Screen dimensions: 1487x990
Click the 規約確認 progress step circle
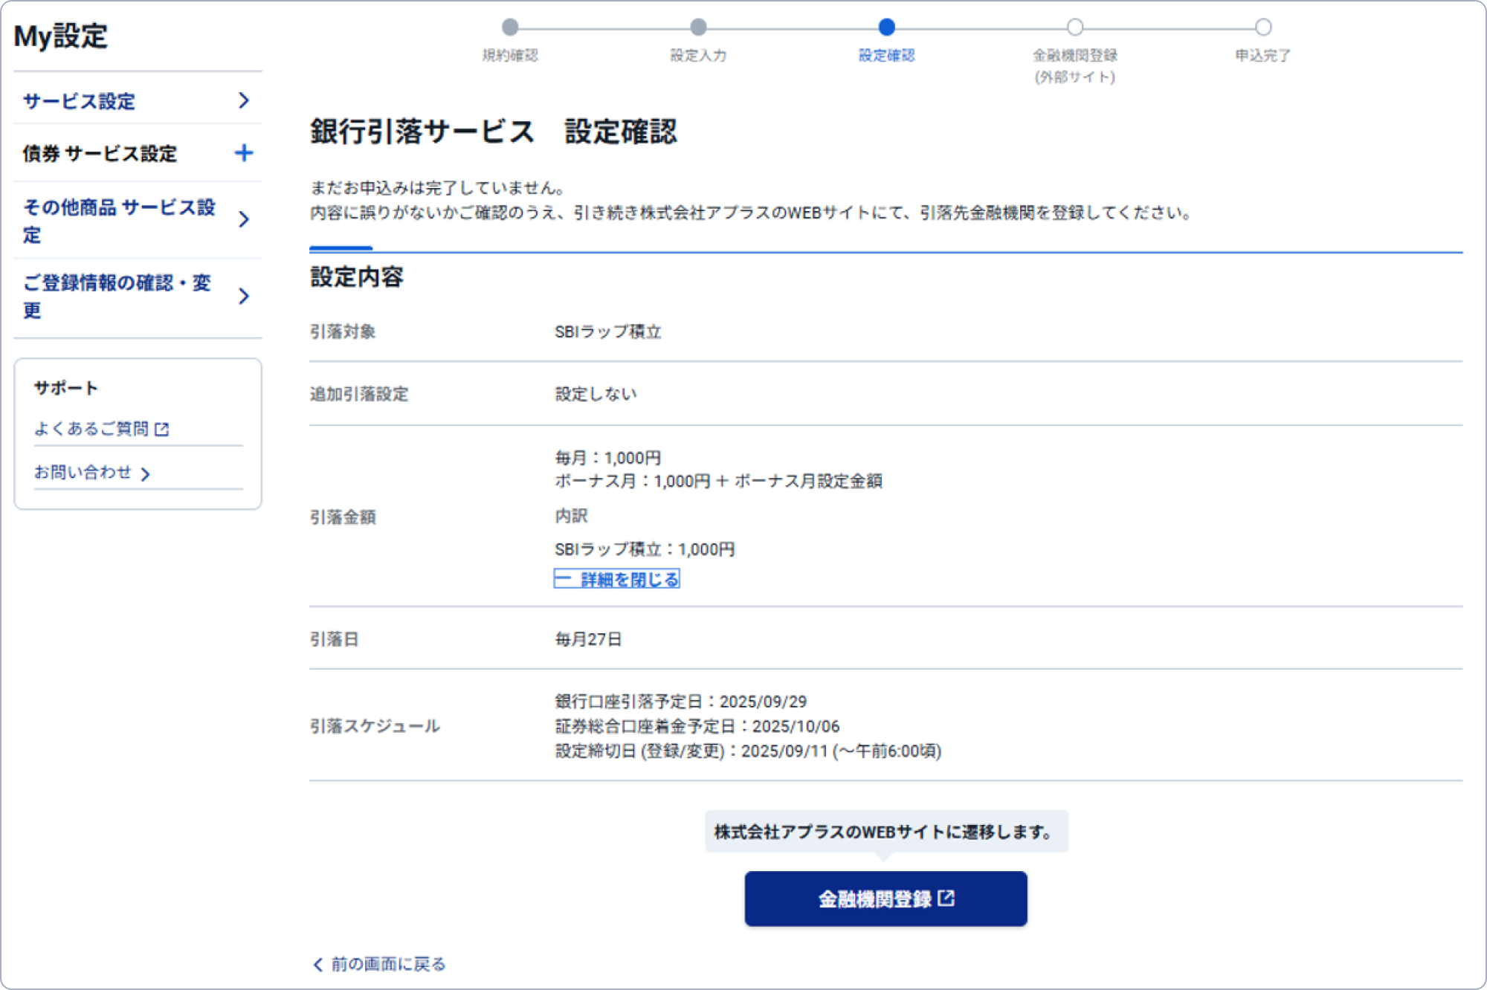click(510, 27)
